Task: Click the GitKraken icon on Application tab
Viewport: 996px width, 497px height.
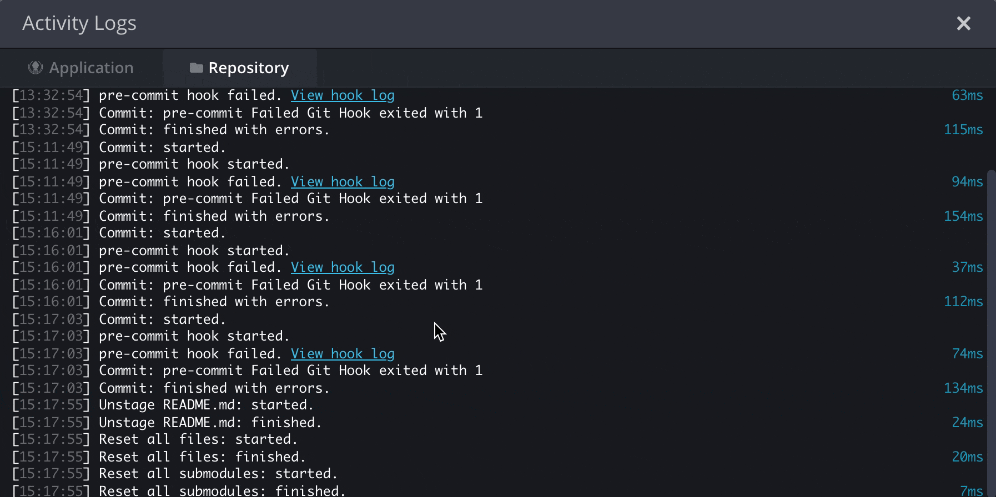Action: click(36, 68)
